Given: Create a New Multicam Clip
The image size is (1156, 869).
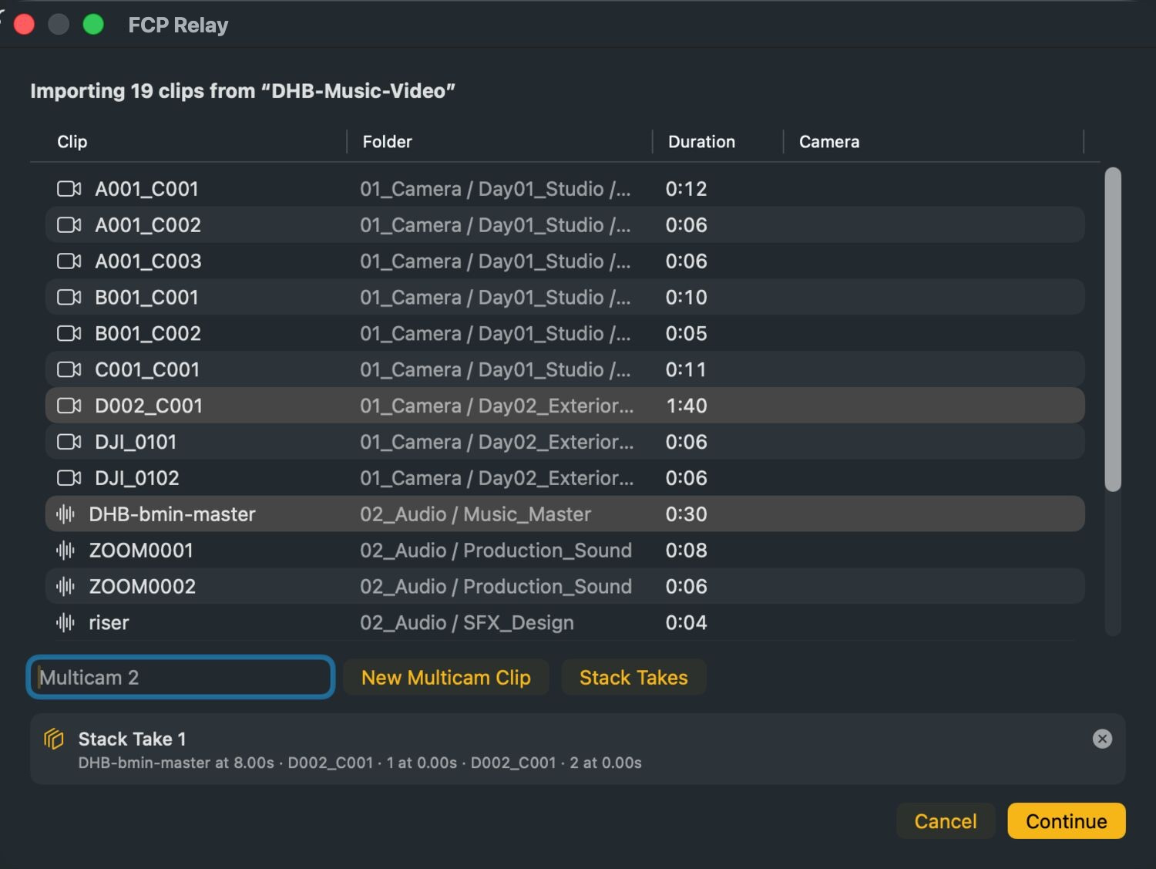Looking at the screenshot, I should pos(446,677).
